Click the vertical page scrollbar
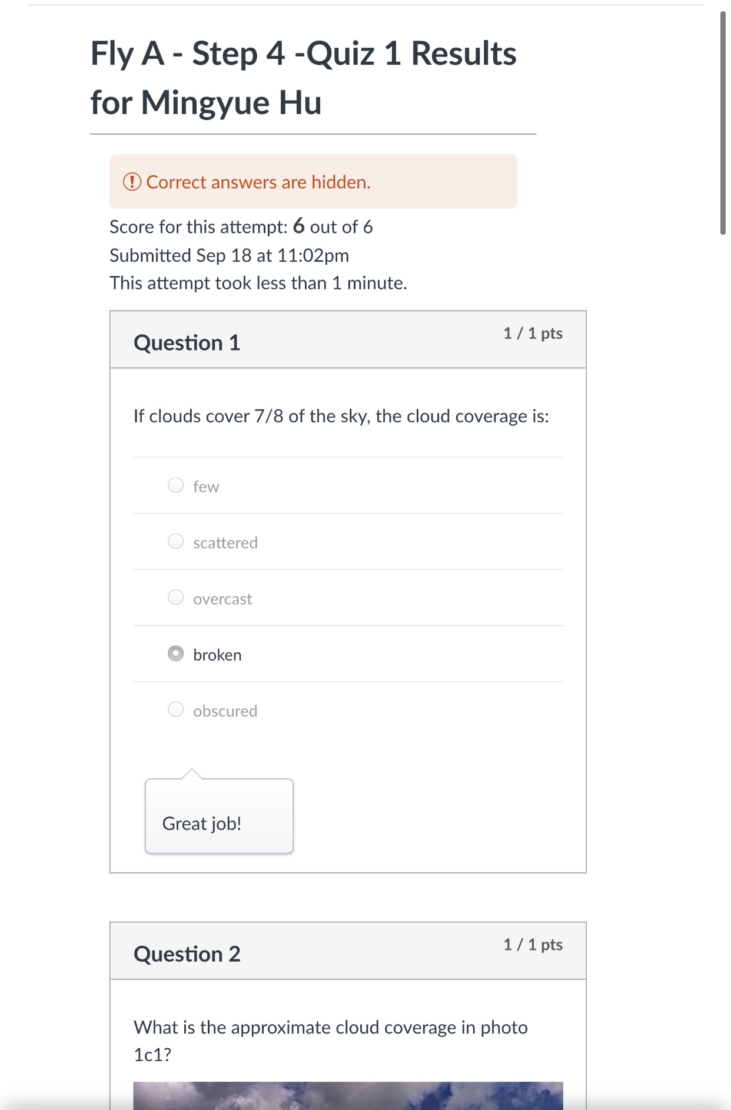The image size is (731, 1110). 723,124
